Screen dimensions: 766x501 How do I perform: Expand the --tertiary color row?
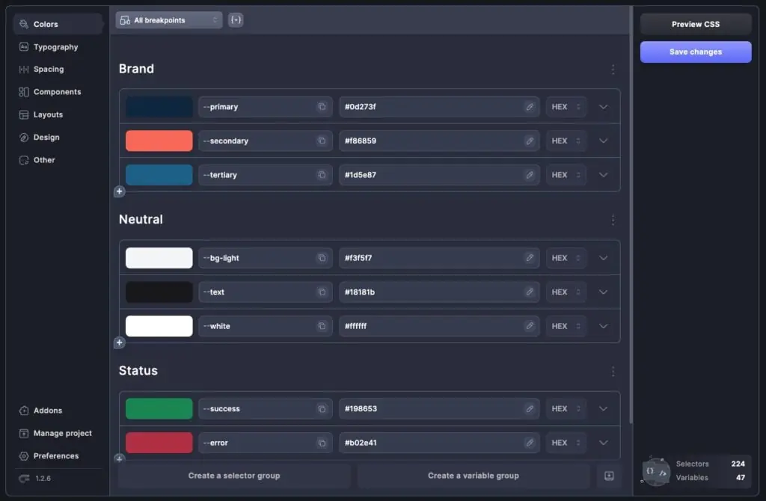click(604, 175)
